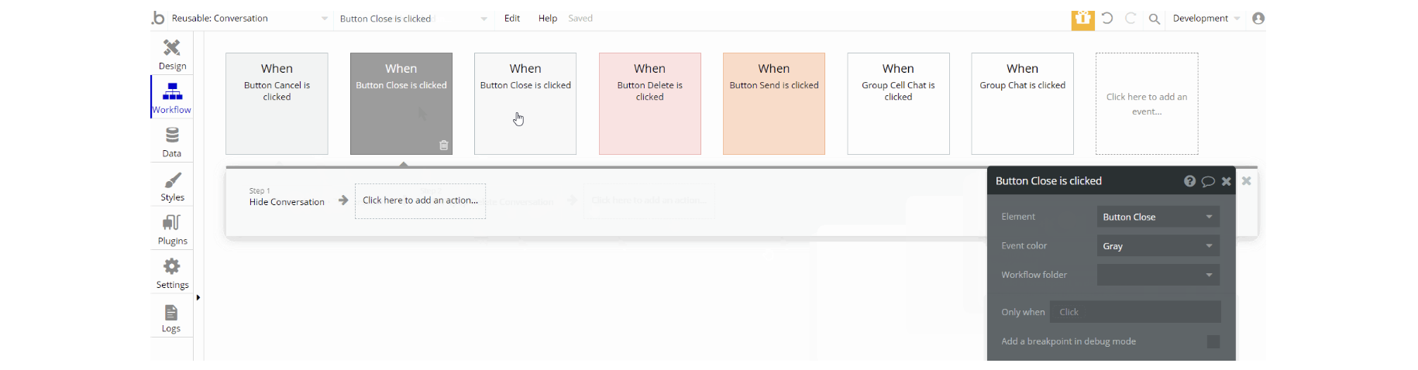Open the Plugins tab in sidebar
Image resolution: width=1418 pixels, height=370 pixels.
(172, 229)
